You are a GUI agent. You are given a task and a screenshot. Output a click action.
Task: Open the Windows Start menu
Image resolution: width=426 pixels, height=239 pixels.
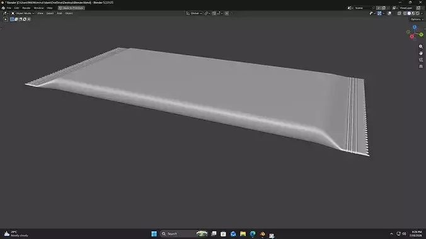[154, 233]
